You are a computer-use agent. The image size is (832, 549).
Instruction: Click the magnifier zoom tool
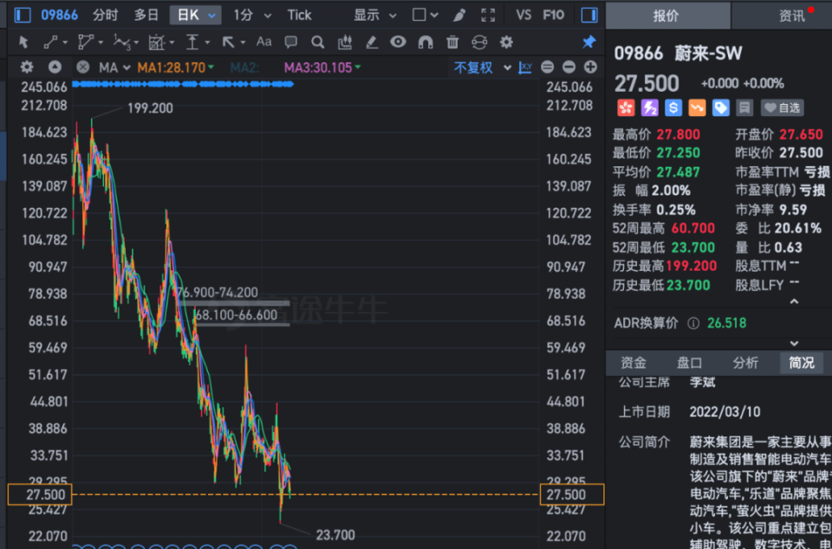(x=318, y=42)
